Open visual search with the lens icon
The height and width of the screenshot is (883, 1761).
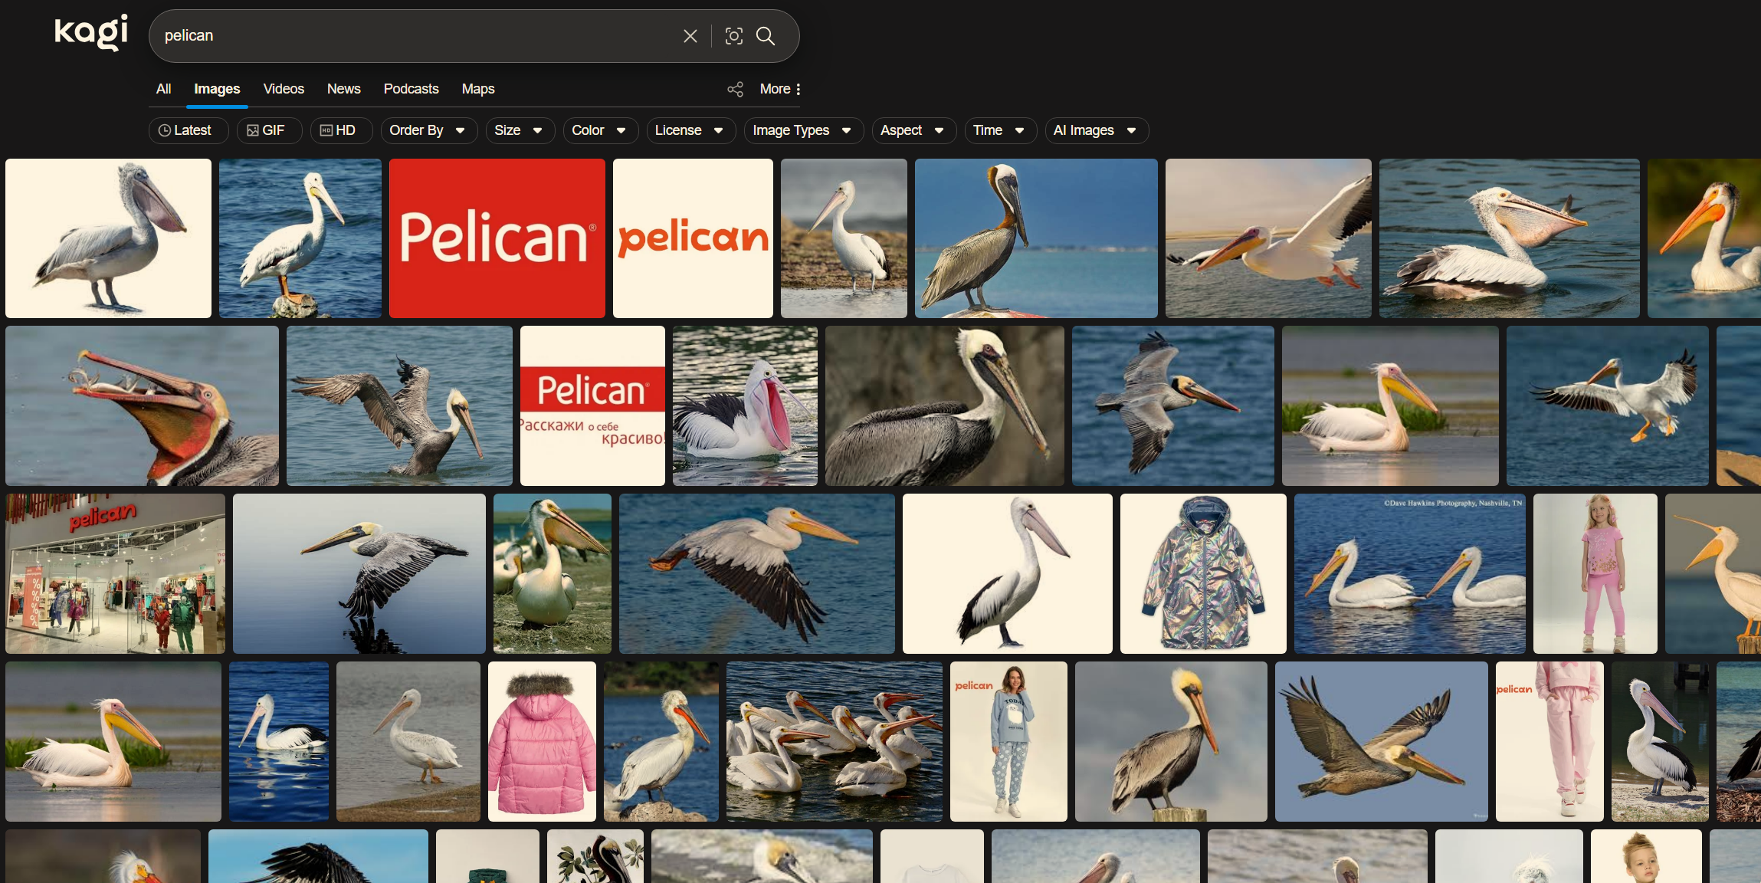click(x=733, y=35)
